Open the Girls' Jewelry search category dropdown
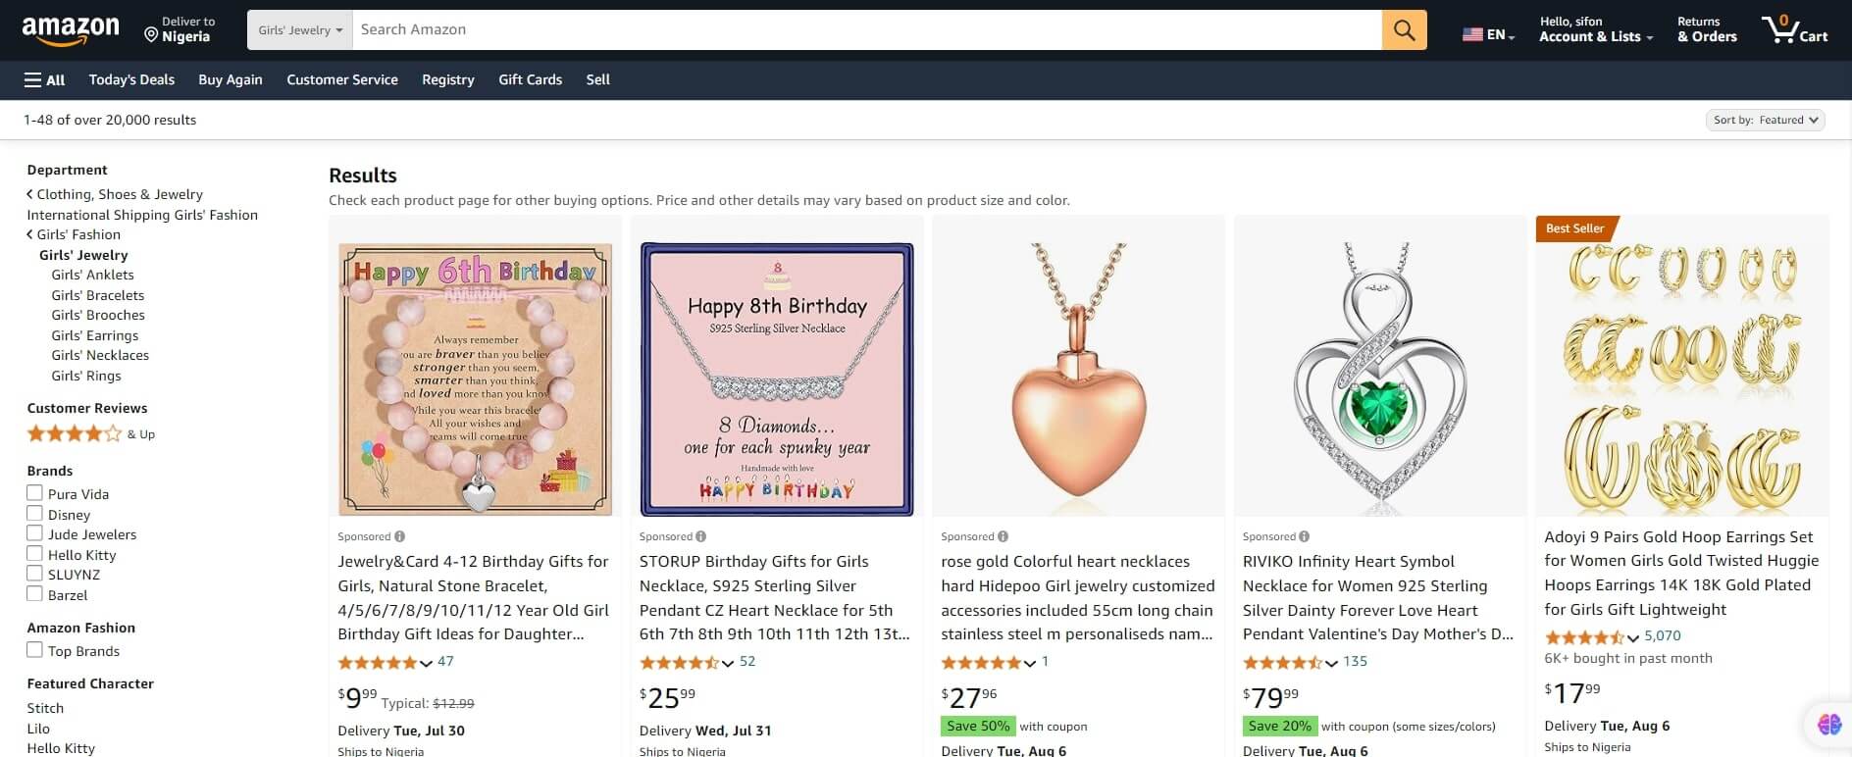The height and width of the screenshot is (757, 1852). (x=300, y=30)
